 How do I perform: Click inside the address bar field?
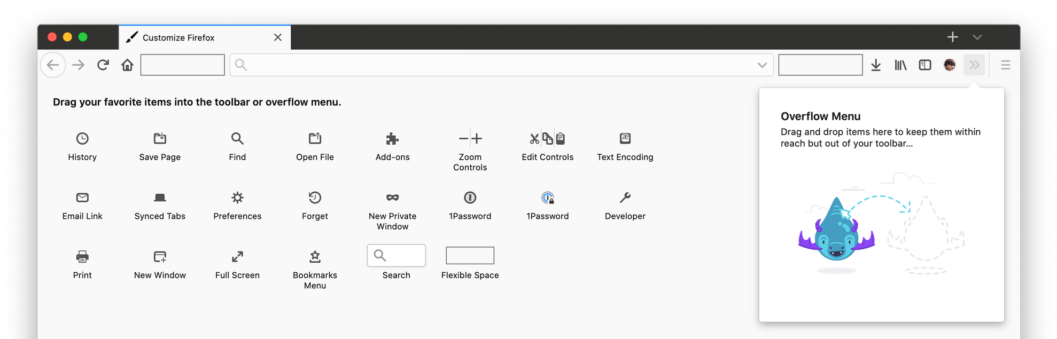pyautogui.click(x=501, y=65)
